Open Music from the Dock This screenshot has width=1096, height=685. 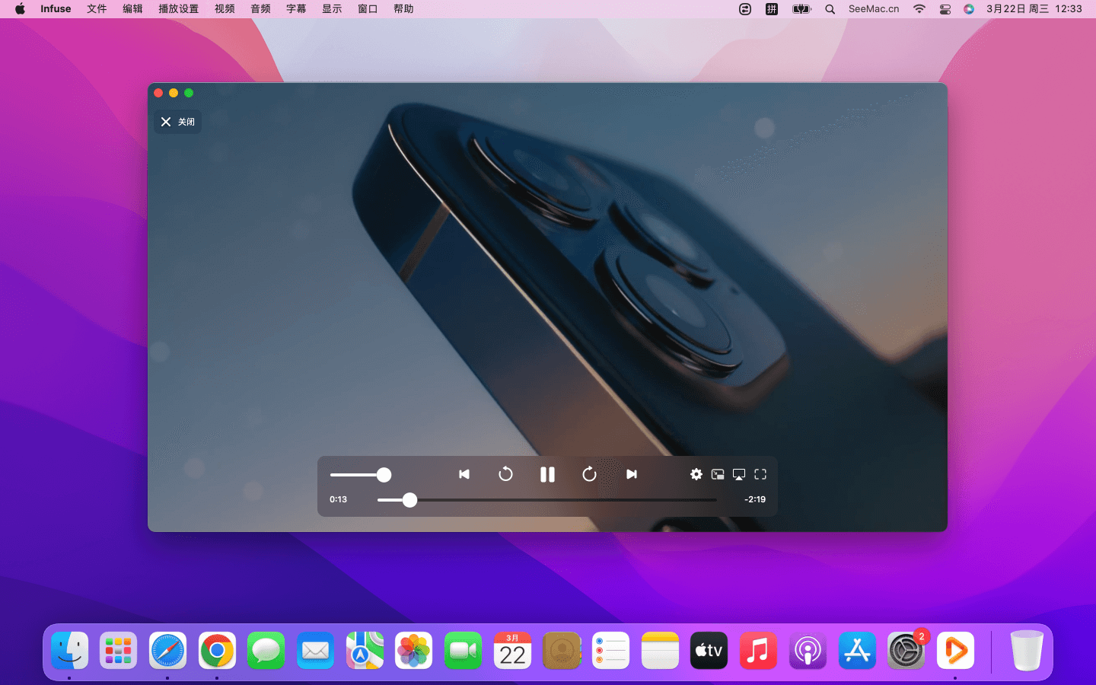pyautogui.click(x=758, y=651)
